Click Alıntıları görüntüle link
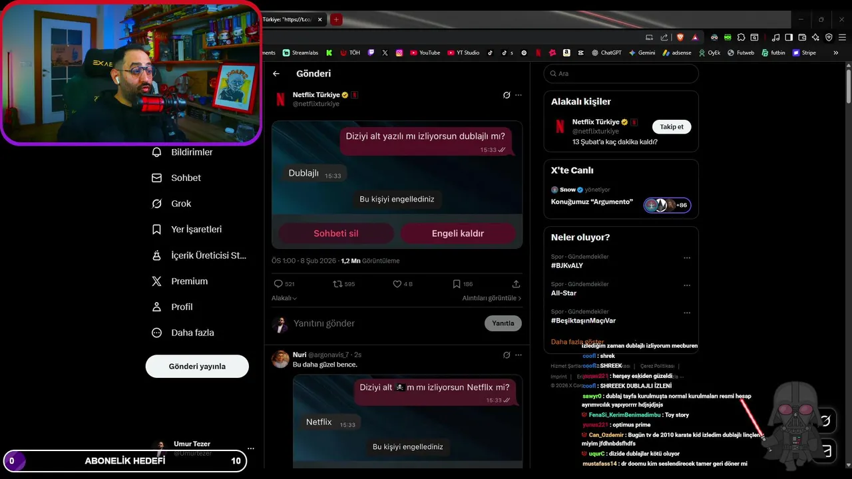This screenshot has width=852, height=479. 492,298
